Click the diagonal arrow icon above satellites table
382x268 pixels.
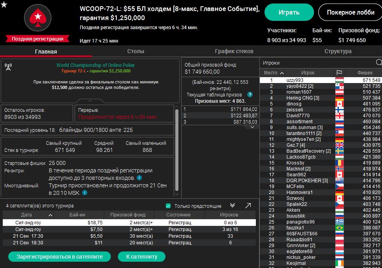(x=248, y=205)
